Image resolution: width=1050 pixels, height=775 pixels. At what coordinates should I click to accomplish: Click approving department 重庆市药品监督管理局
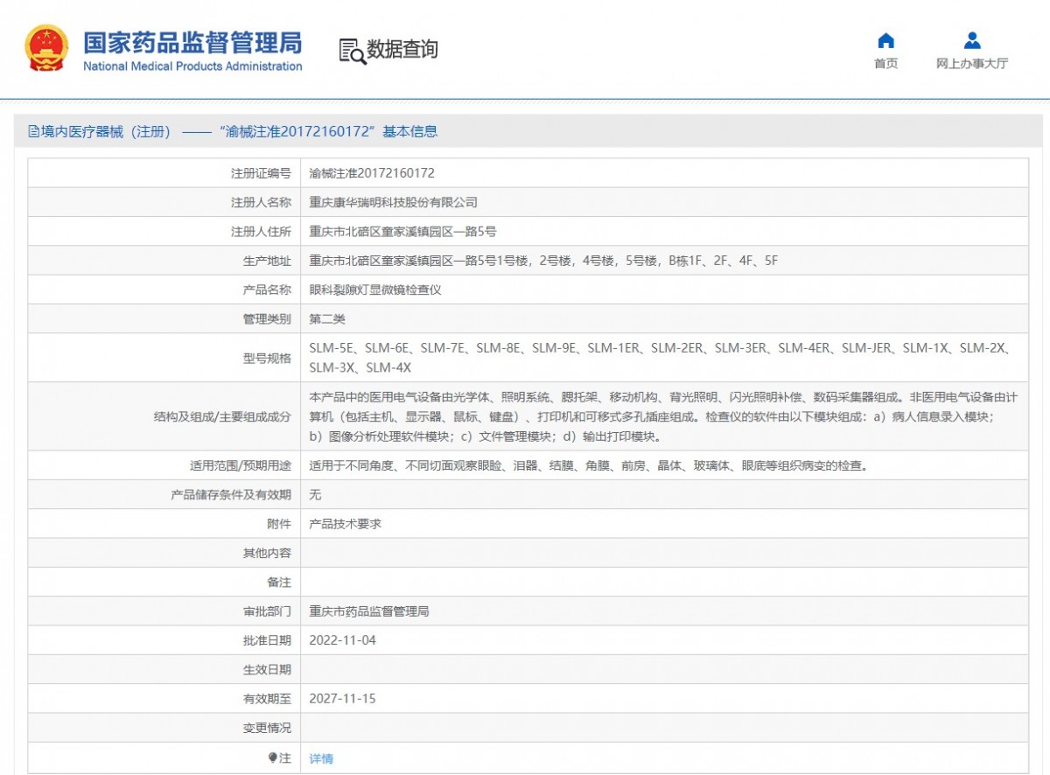(x=369, y=611)
